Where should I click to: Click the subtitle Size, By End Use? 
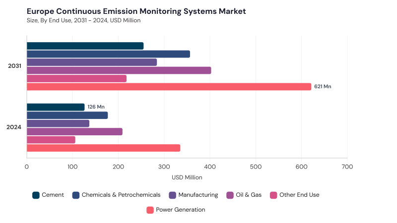(83, 20)
